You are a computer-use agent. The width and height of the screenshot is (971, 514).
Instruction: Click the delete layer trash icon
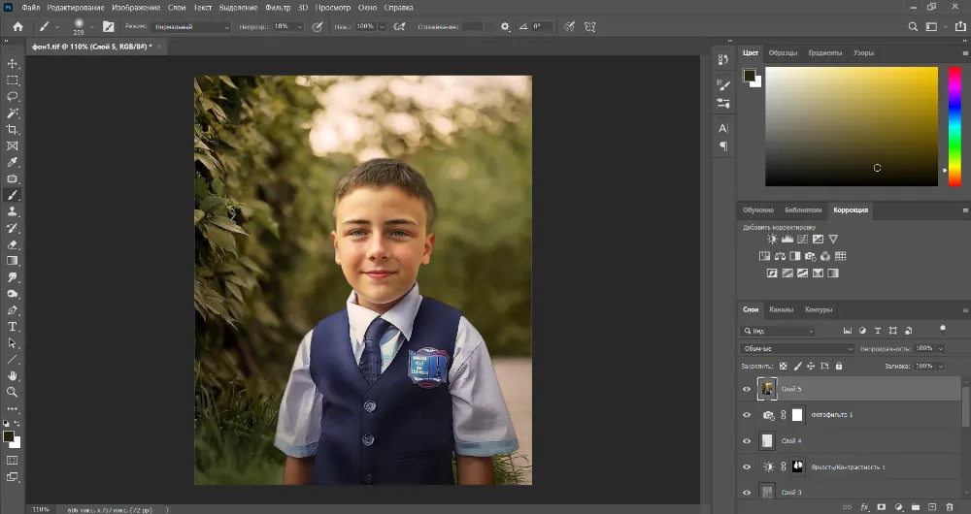tap(949, 506)
